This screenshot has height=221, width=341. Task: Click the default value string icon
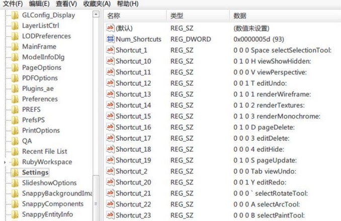point(110,28)
